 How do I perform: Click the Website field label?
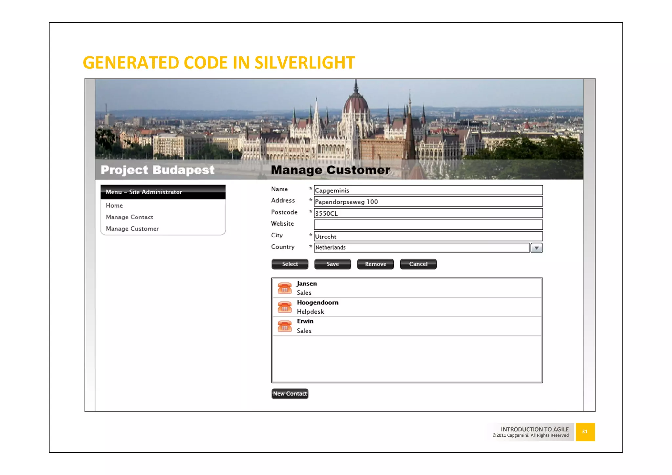(283, 224)
